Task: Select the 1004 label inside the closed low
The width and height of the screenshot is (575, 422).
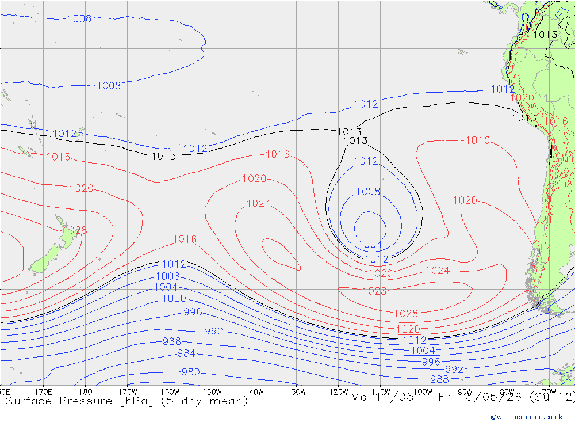Action: pos(370,244)
